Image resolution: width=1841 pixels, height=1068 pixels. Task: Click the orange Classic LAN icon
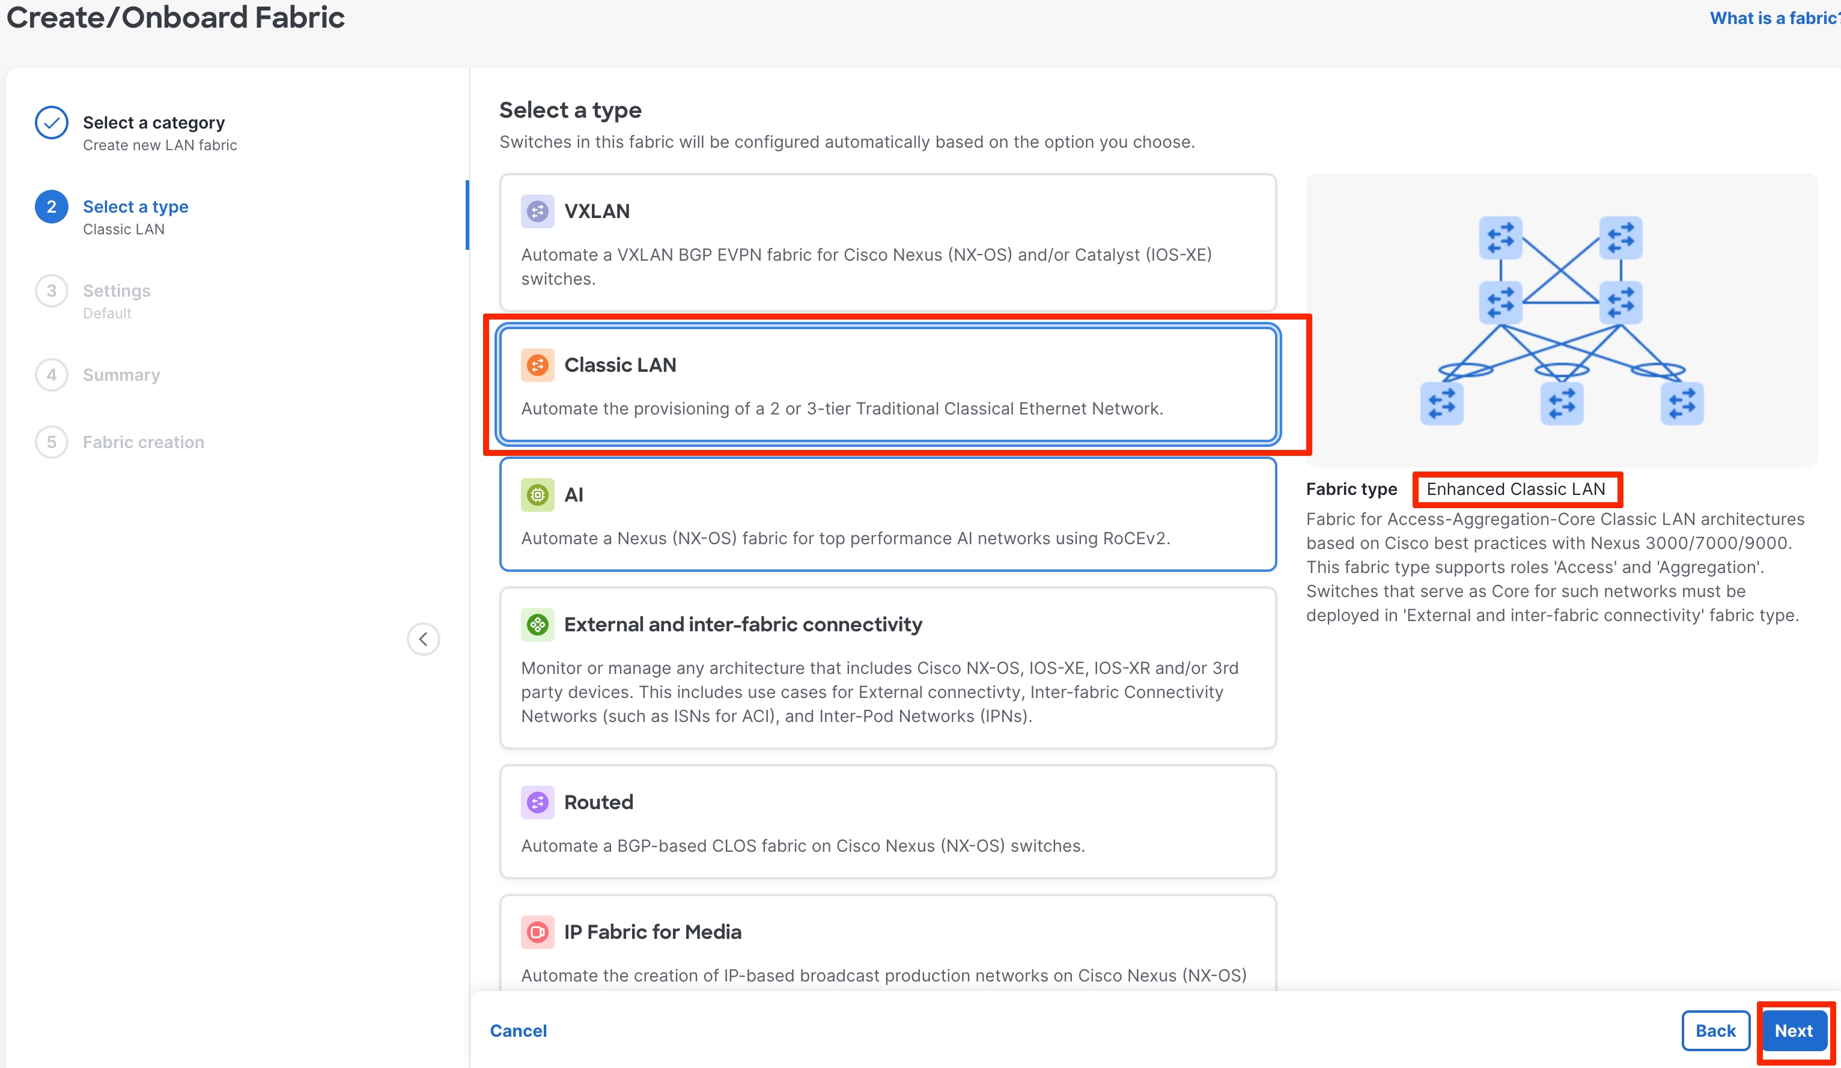coord(537,365)
